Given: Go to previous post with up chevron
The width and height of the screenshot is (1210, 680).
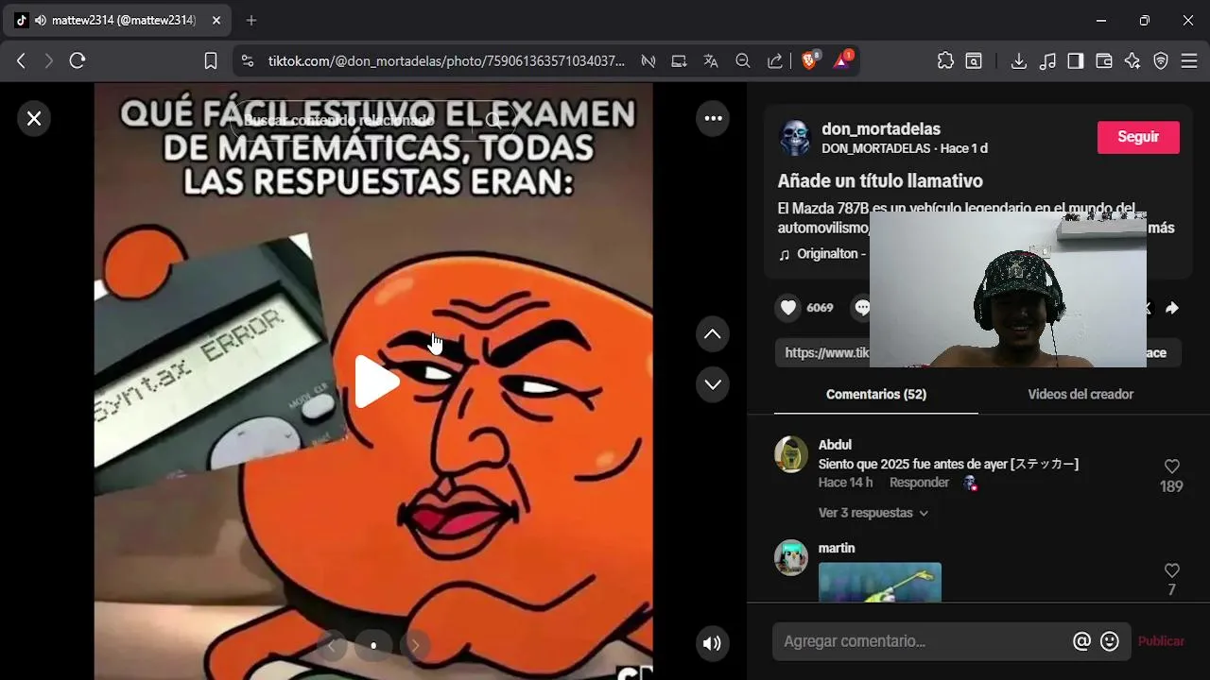Looking at the screenshot, I should coord(713,333).
